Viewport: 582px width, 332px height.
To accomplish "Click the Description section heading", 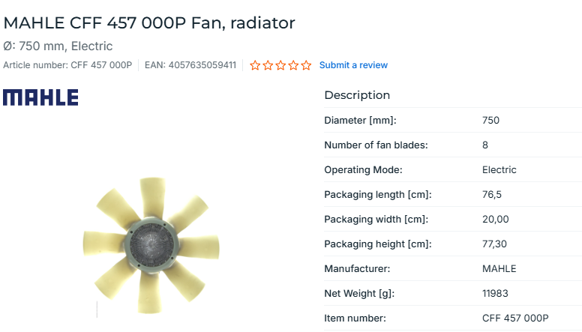I will [357, 95].
